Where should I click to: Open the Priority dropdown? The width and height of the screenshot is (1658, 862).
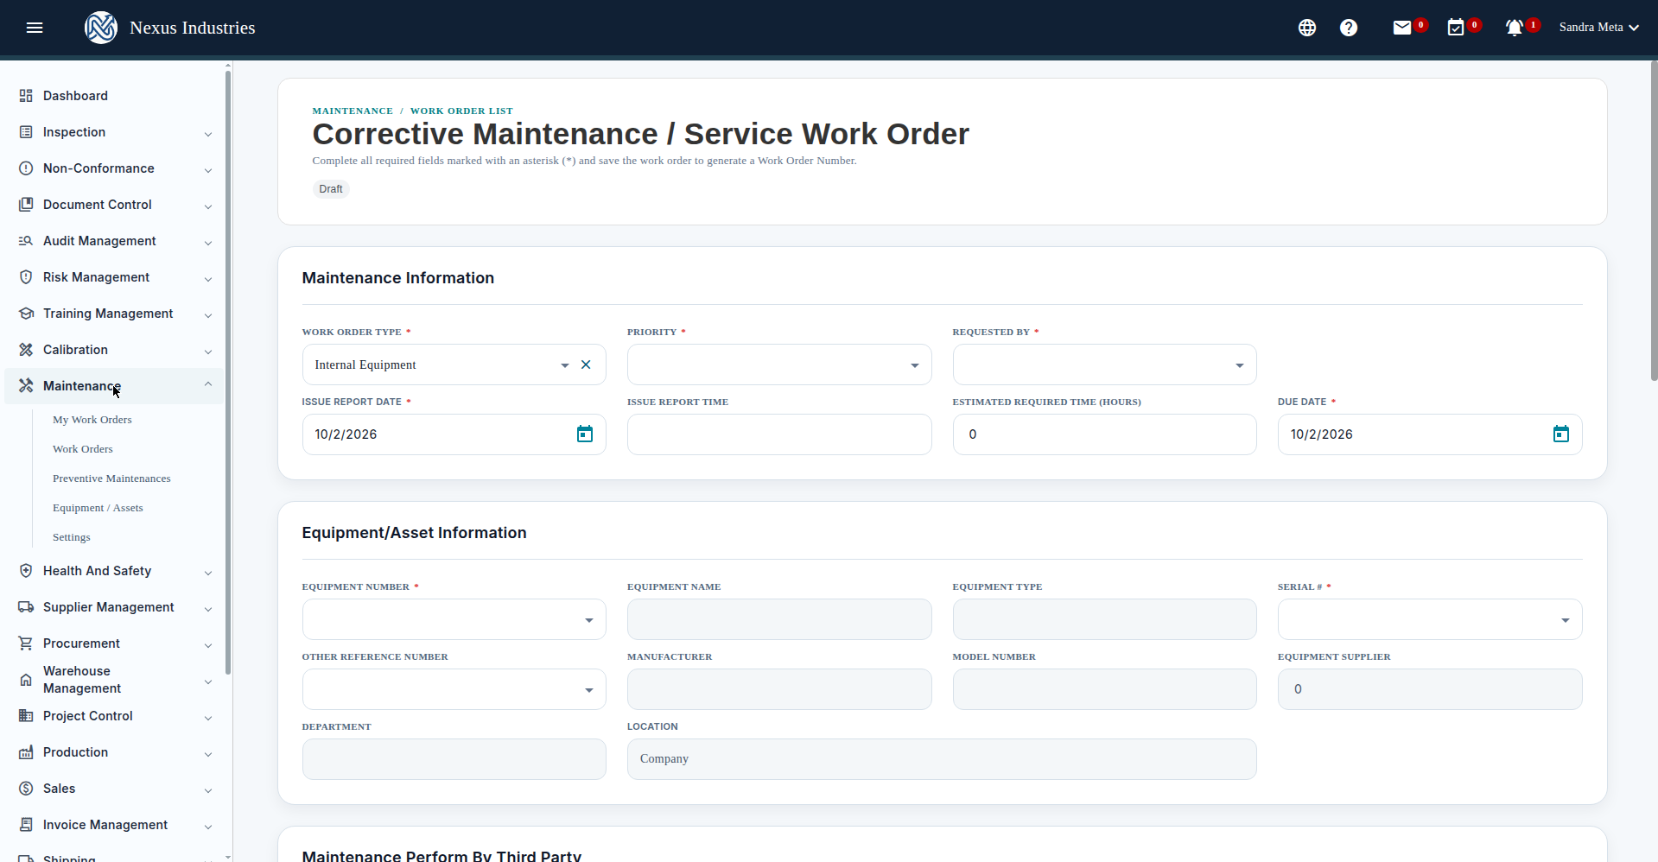(779, 364)
